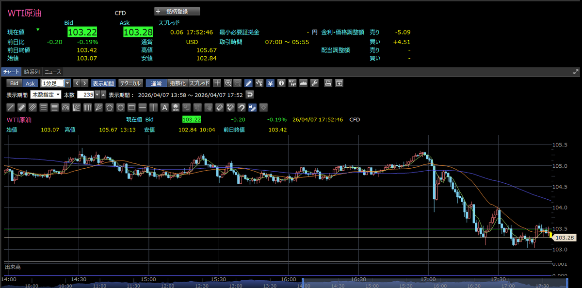This screenshot has height=288, width=582.
Task: Open the テクニカル indicators button
Action: (x=130, y=83)
